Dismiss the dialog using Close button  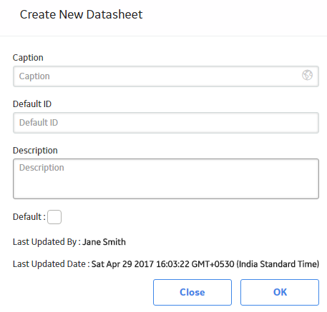point(192,292)
